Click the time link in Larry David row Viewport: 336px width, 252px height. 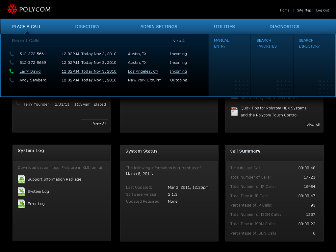point(89,71)
